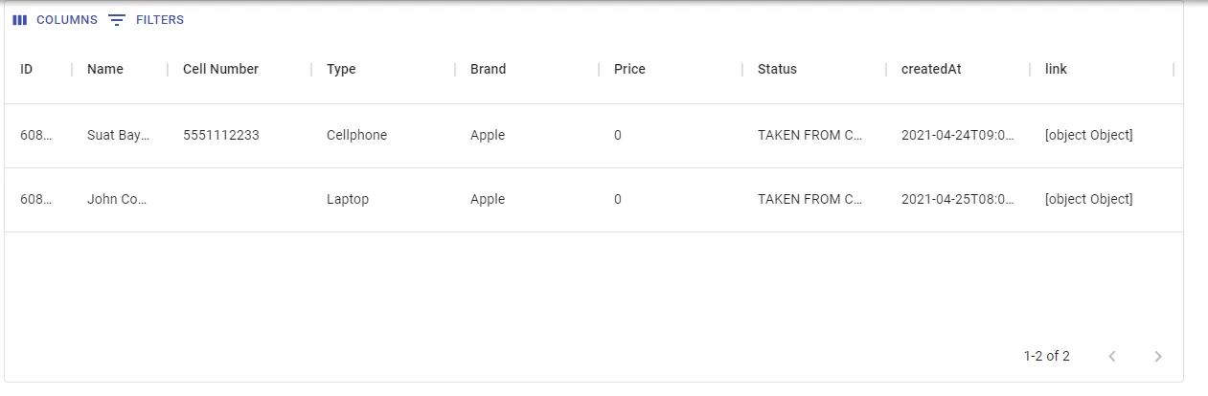
Task: Open the Columns selector icon
Action: tap(20, 20)
